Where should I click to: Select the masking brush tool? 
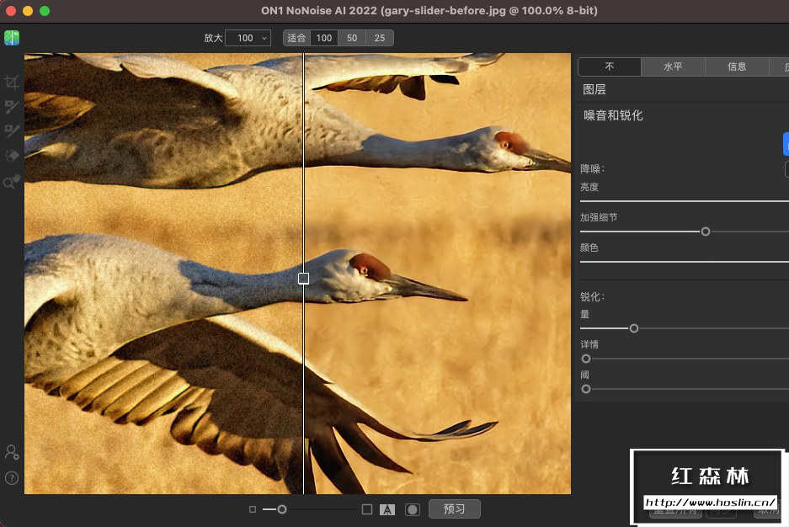click(12, 107)
